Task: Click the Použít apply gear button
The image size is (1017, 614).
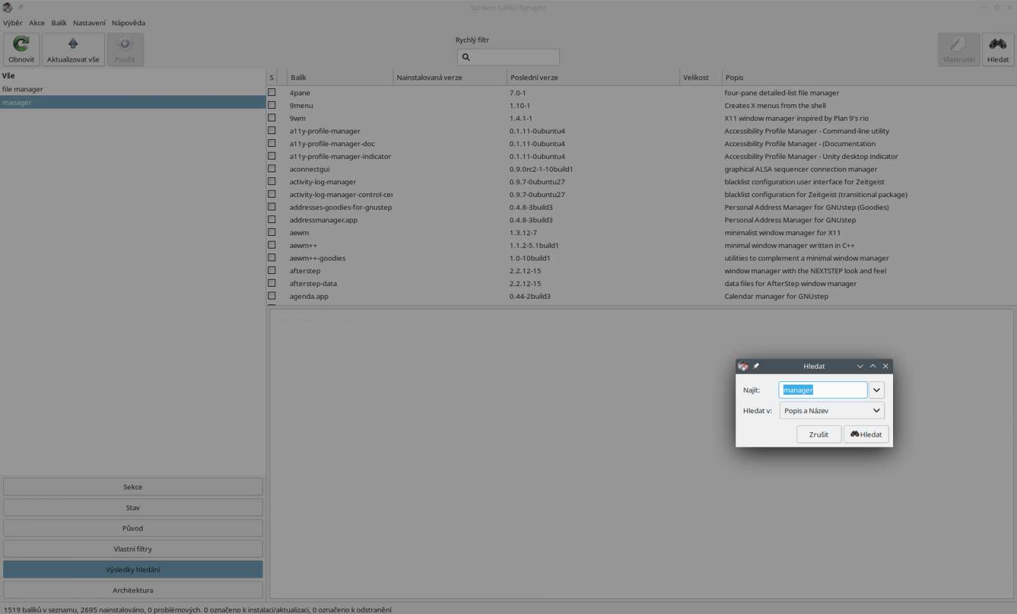Action: pyautogui.click(x=125, y=50)
